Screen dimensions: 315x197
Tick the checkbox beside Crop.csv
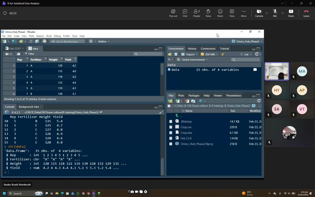[x=171, y=127]
